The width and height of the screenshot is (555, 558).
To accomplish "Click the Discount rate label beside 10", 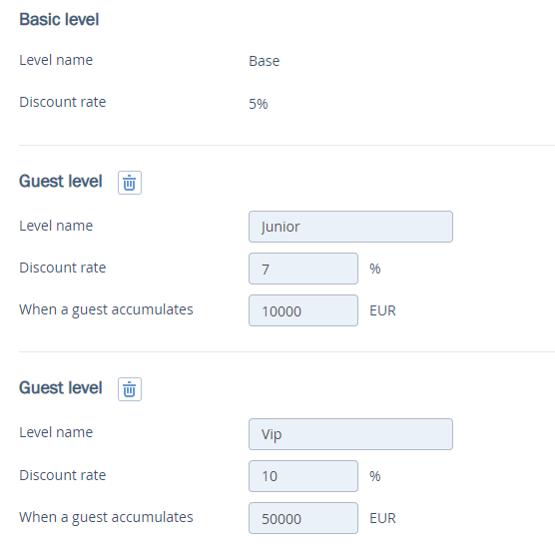I will point(63,475).
